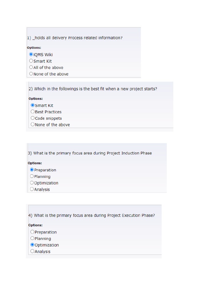Screen dimensions: 220x294
Task: Click the Project Induction Phase question text
Action: (x=90, y=153)
